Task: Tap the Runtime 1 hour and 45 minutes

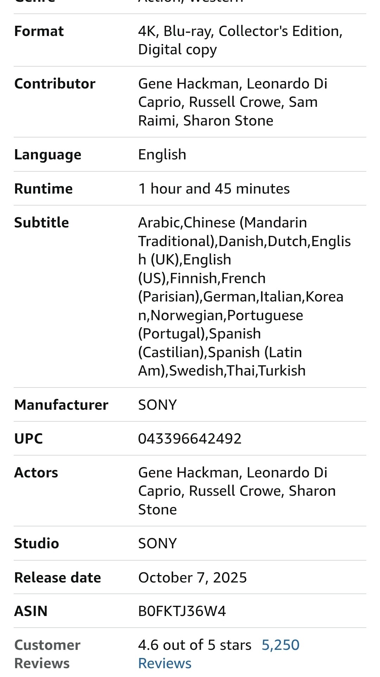Action: pos(214,189)
